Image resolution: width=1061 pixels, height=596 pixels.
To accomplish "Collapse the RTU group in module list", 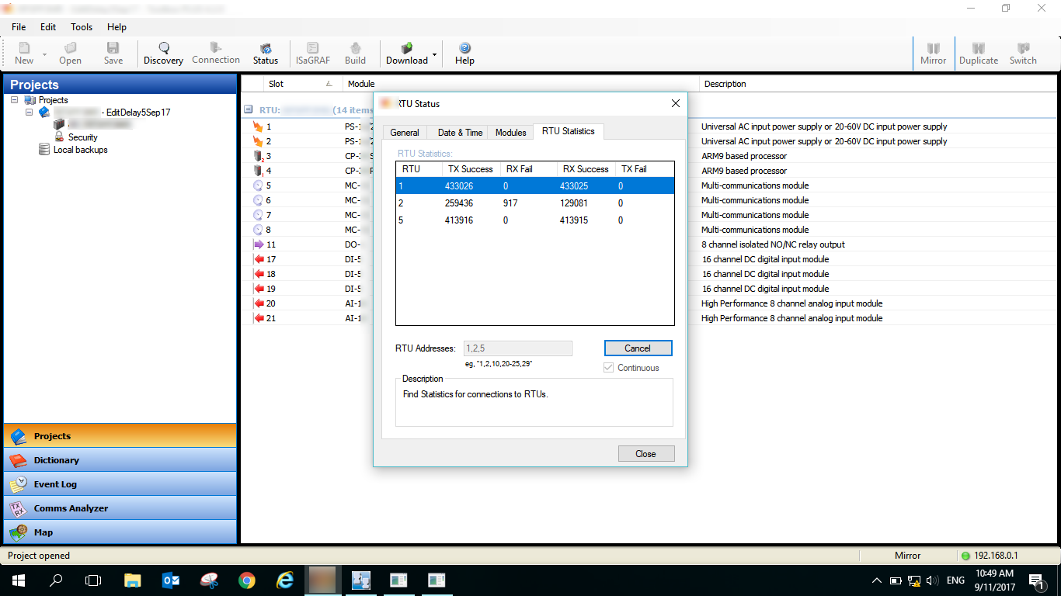I will pyautogui.click(x=248, y=110).
